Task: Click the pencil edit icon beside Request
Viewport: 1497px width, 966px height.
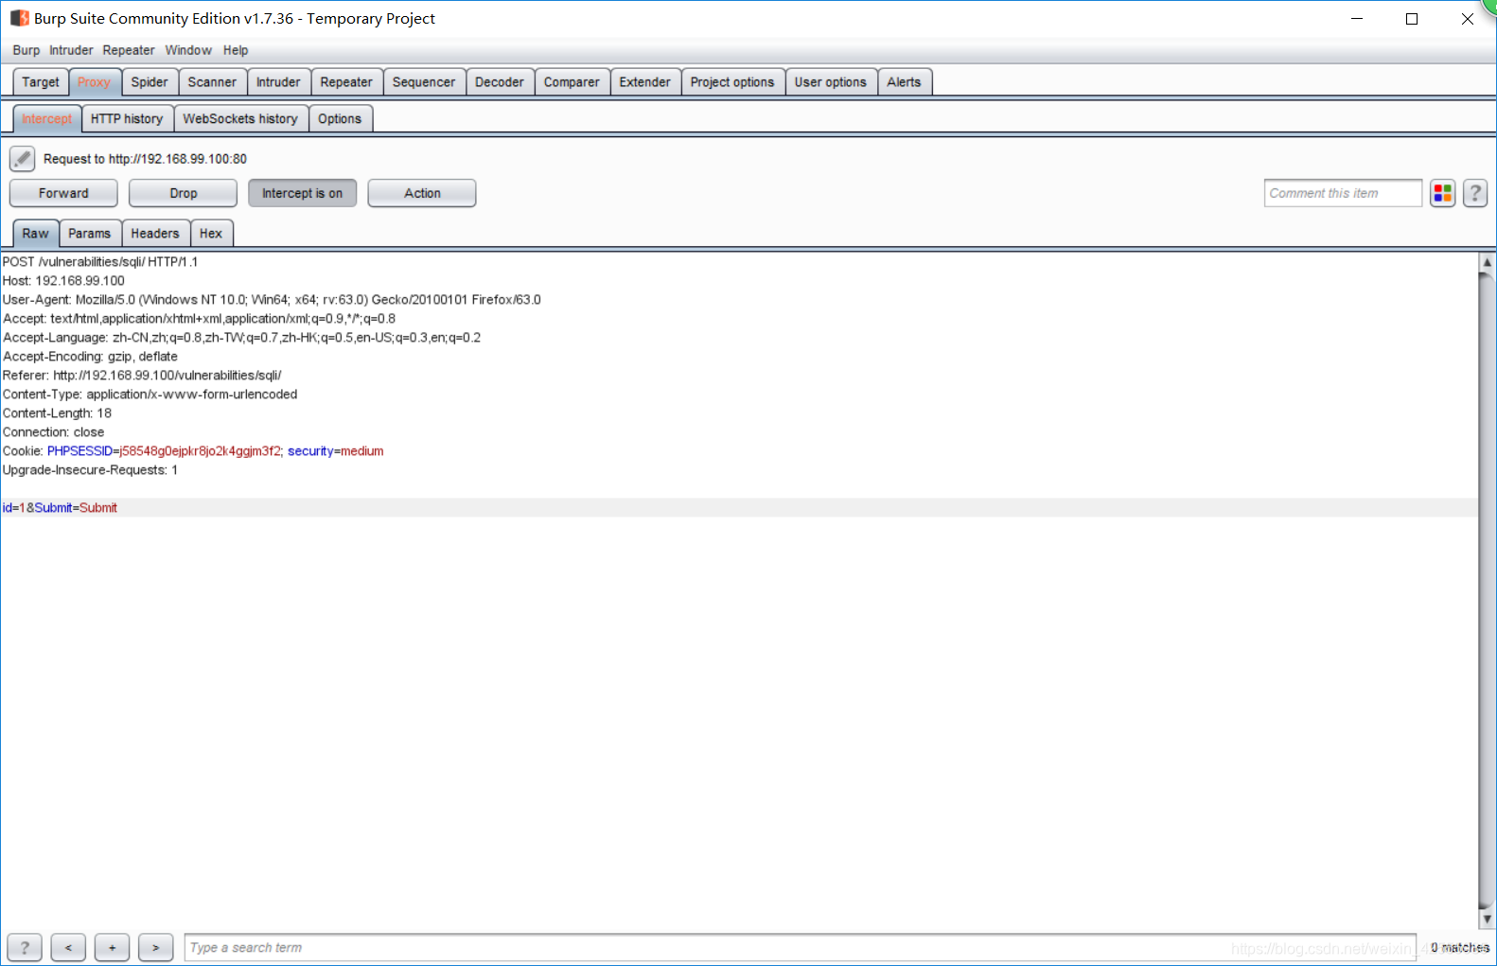Action: point(23,159)
